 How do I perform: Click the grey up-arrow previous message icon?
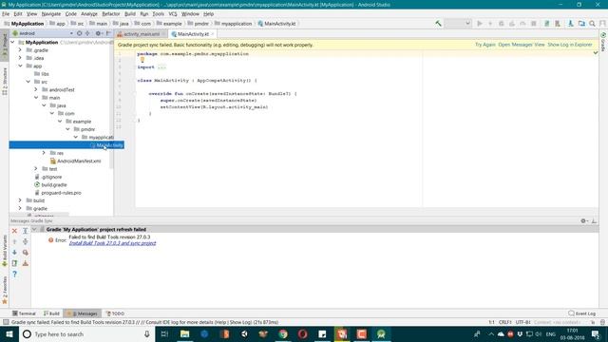pos(14,241)
